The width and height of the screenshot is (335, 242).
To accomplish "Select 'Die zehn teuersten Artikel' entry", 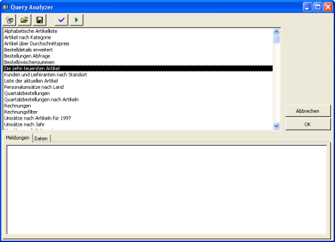I will click(x=138, y=68).
